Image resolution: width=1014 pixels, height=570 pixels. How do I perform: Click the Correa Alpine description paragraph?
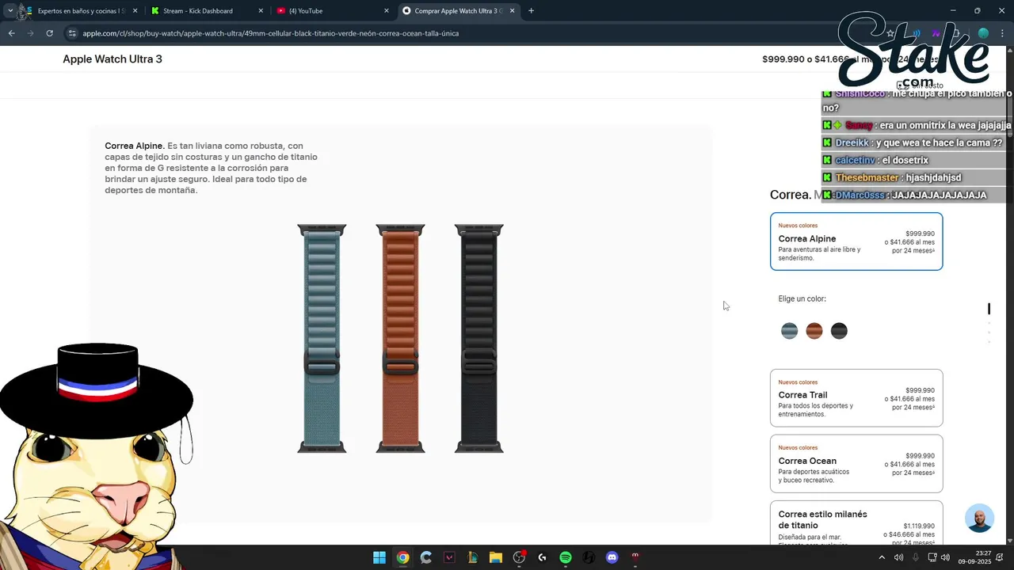point(212,168)
